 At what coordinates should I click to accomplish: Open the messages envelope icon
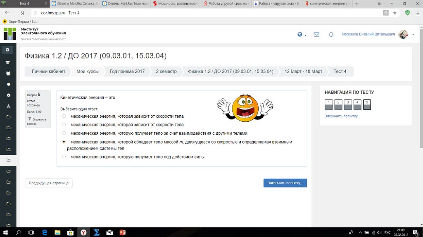[x=316, y=35]
